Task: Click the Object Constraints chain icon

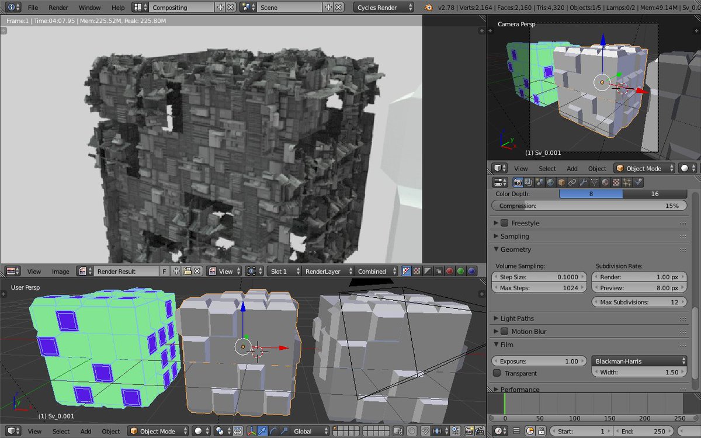Action: [572, 182]
